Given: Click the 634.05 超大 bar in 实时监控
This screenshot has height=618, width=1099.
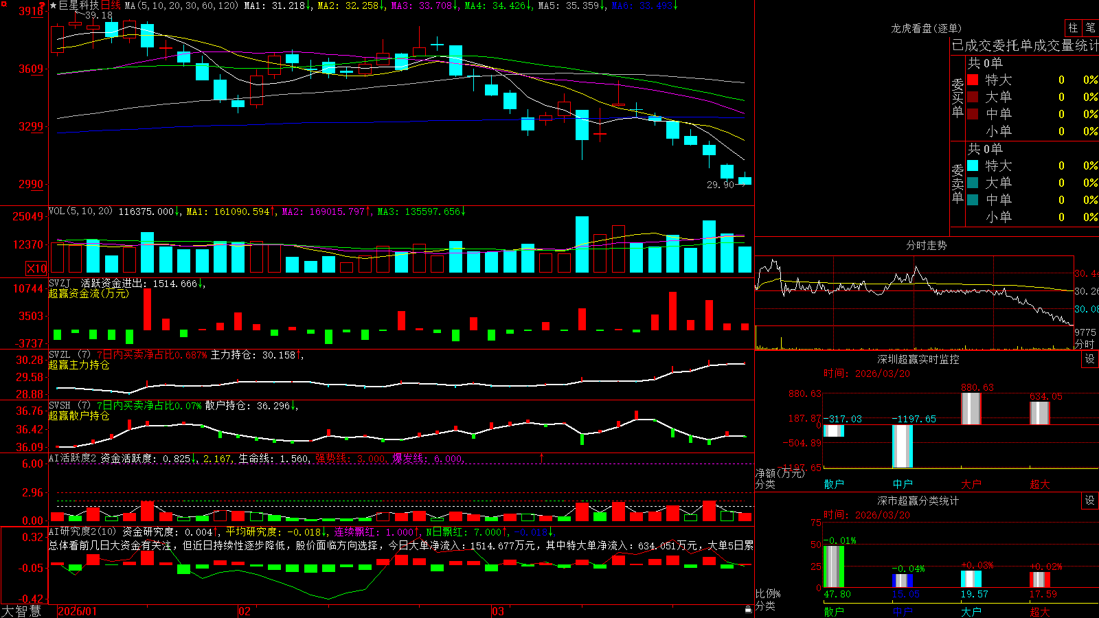Looking at the screenshot, I should point(1040,413).
